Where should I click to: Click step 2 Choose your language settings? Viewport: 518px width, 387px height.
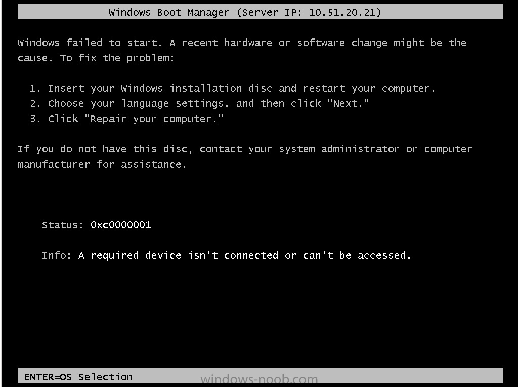(199, 103)
